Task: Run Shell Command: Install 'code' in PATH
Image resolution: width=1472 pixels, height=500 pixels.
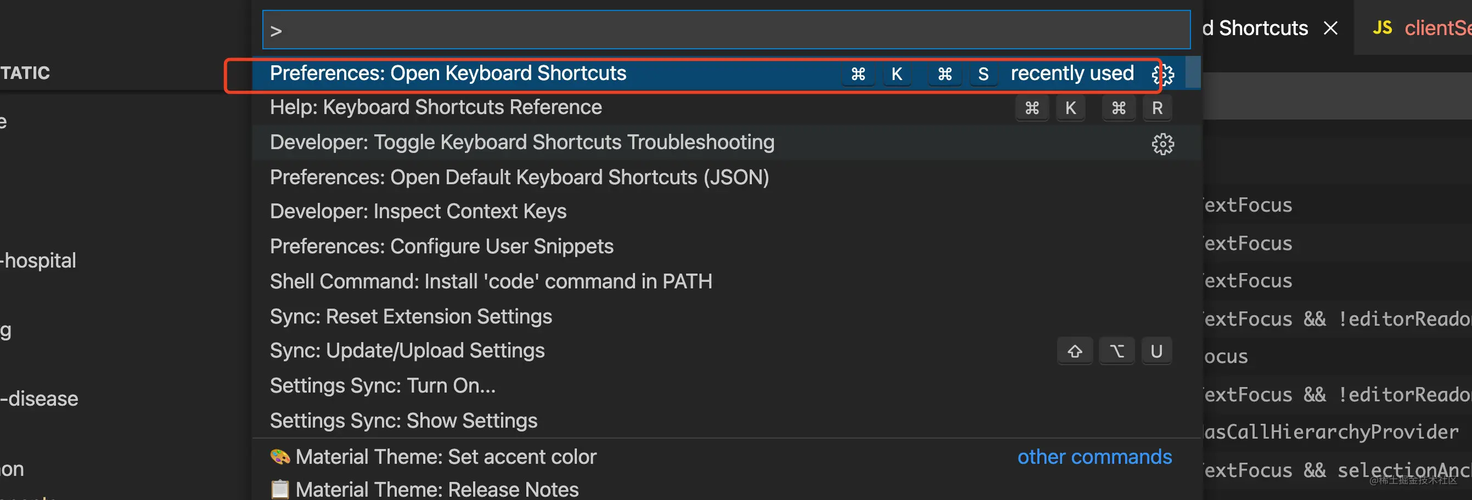Action: (490, 281)
